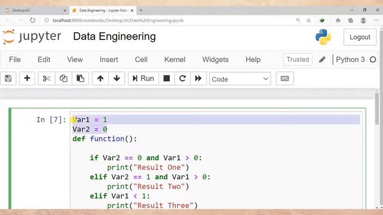The width and height of the screenshot is (383, 215).
Task: Click the 'elif Var2 == 1 and Var1 > 0:' line
Action: (150, 177)
